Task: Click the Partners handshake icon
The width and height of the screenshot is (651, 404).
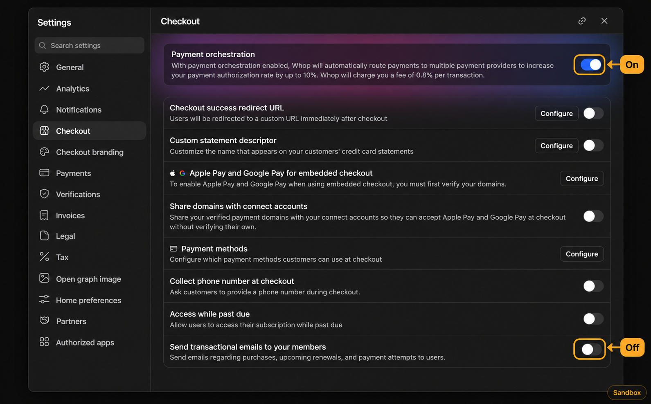Action: (44, 321)
